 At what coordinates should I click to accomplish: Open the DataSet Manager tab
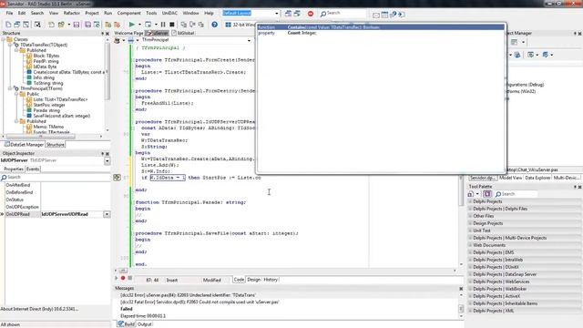24,145
